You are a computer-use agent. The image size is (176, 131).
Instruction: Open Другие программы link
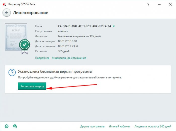click(92, 126)
